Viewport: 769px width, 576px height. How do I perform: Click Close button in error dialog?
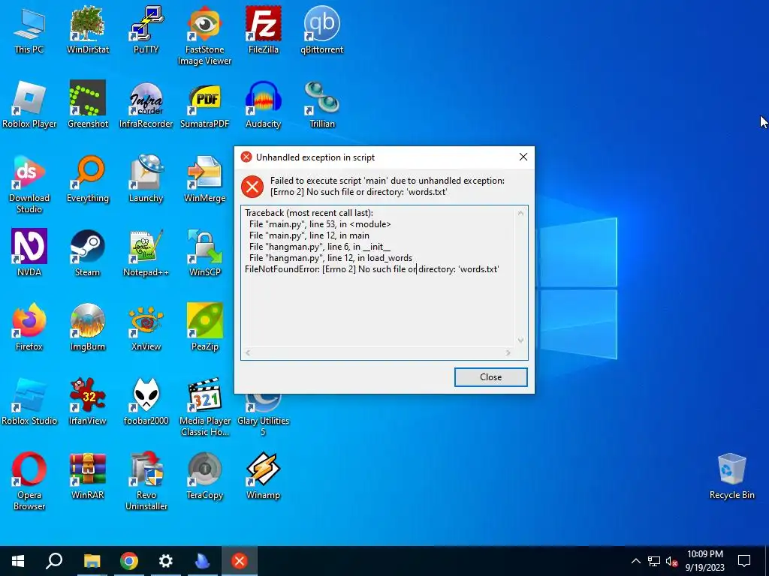(491, 377)
